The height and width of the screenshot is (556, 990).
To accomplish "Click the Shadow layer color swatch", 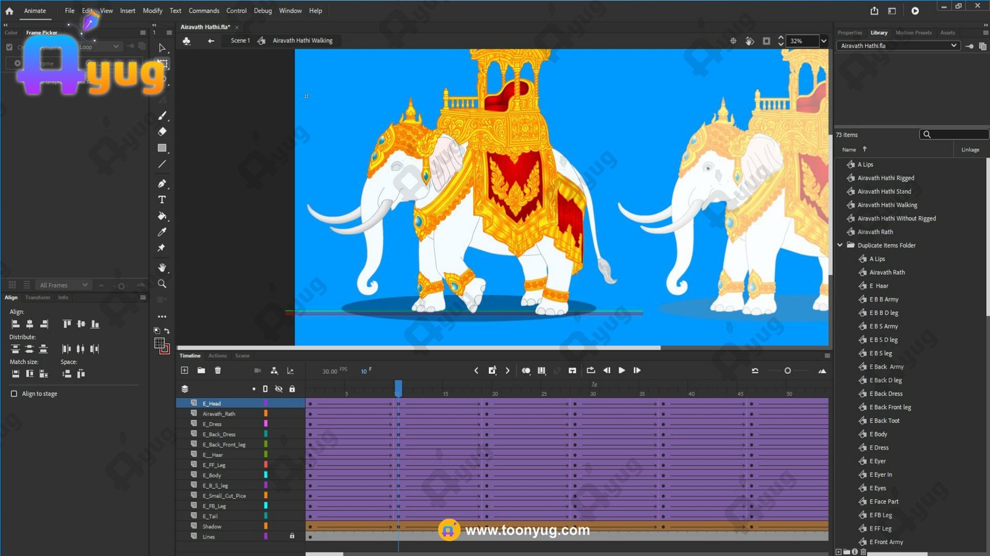I will (266, 526).
